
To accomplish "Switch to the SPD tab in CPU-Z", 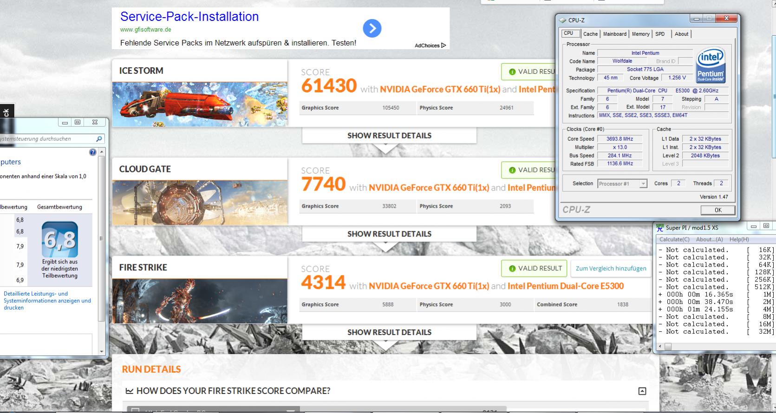I will pyautogui.click(x=660, y=34).
